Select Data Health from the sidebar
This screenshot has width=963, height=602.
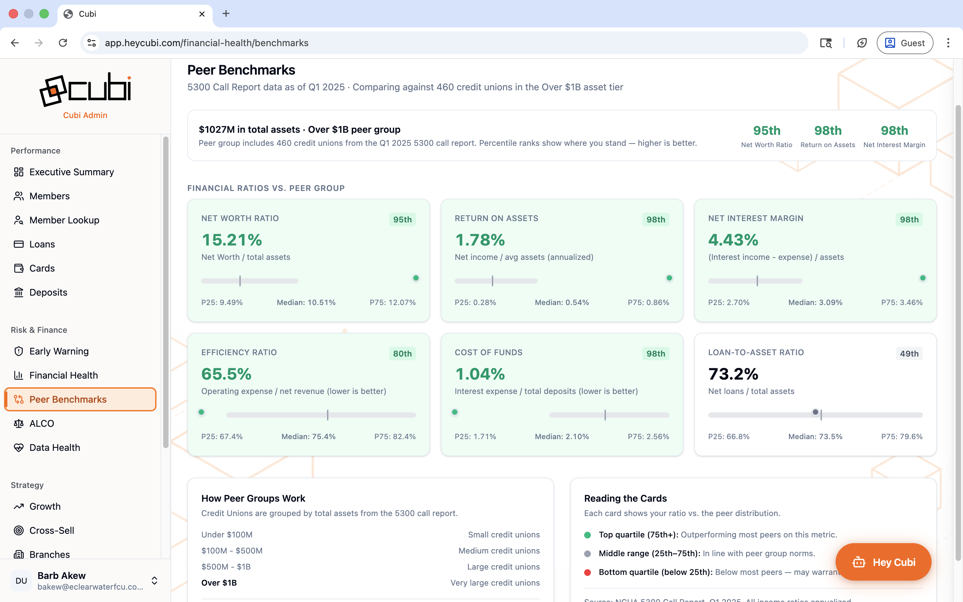pyautogui.click(x=55, y=447)
